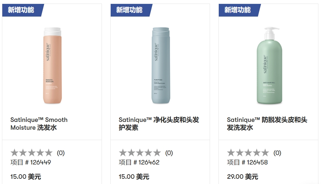Go to the Satinique 防脱发头皮和头发洗发水 product link
The width and height of the screenshot is (321, 184).
(267, 124)
